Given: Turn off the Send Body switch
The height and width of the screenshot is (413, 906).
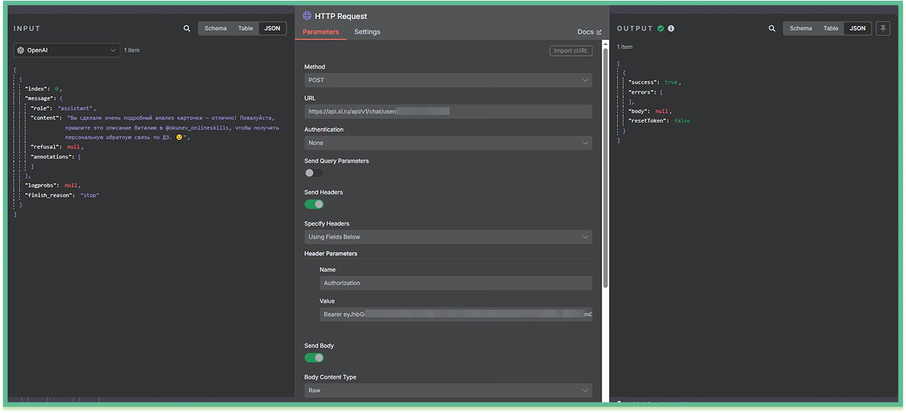Looking at the screenshot, I should pos(313,357).
